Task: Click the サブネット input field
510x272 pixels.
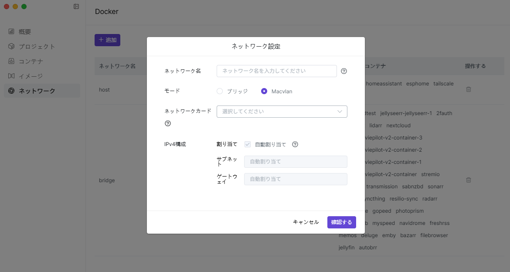Action: [x=296, y=162]
